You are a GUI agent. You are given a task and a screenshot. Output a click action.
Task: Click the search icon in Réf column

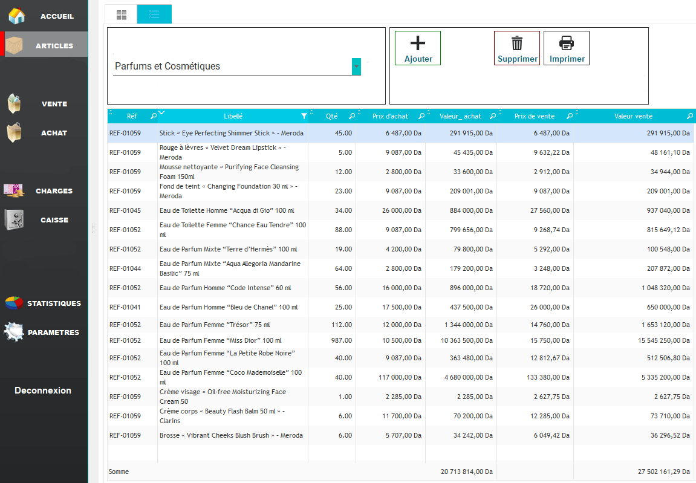[x=153, y=116]
